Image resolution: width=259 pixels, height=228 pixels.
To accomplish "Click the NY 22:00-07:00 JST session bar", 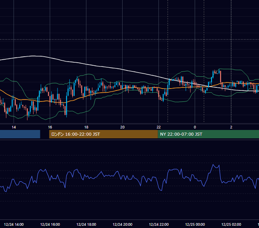I will click(208, 134).
